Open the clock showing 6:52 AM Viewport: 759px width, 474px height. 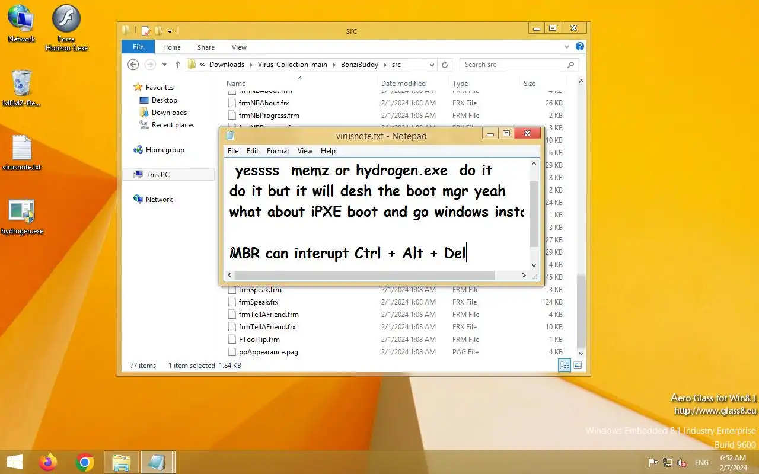(x=733, y=463)
